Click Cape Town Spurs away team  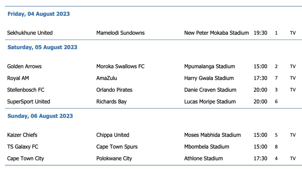(117, 147)
